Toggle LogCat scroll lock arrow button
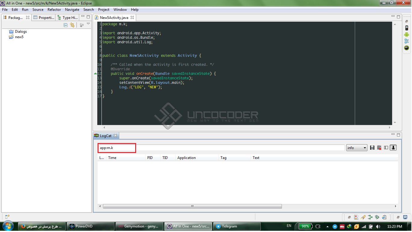Screen dimensions: 412x232 pos(393,148)
